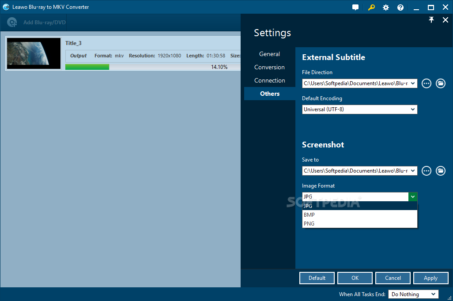Image resolution: width=453 pixels, height=301 pixels.
Task: Click the Leawo app logo icon
Action: coord(6,7)
